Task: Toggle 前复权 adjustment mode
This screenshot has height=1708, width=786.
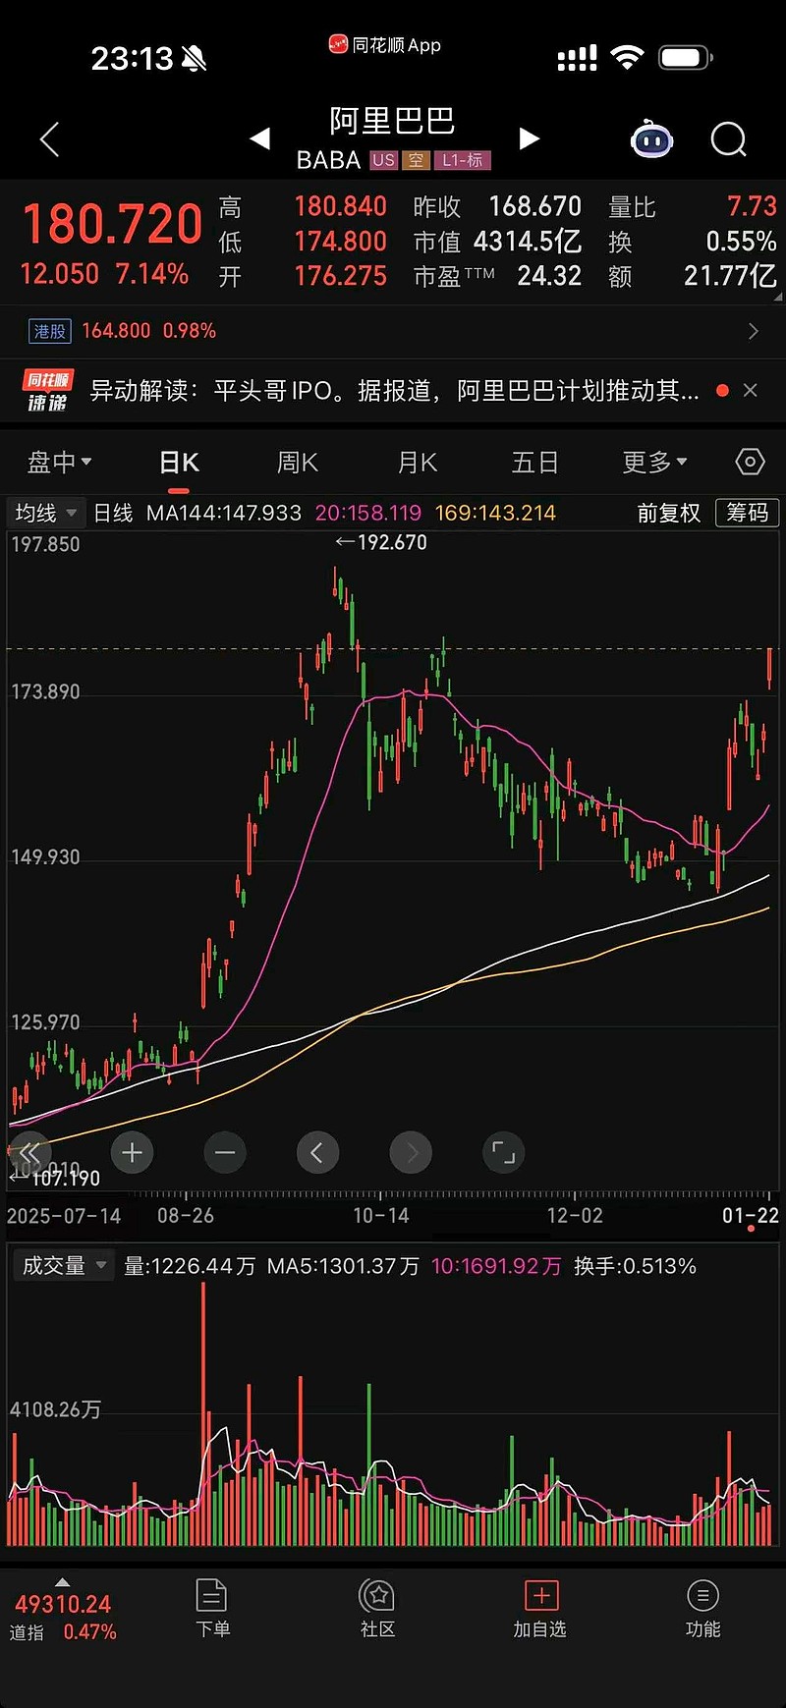Action: click(x=668, y=513)
